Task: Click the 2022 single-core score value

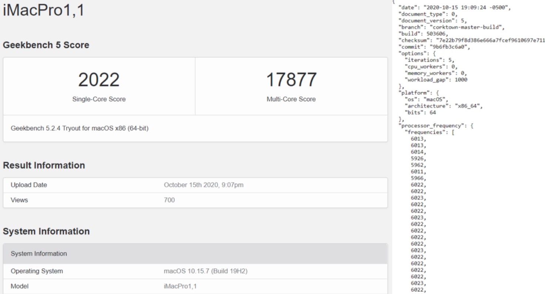Action: point(99,80)
